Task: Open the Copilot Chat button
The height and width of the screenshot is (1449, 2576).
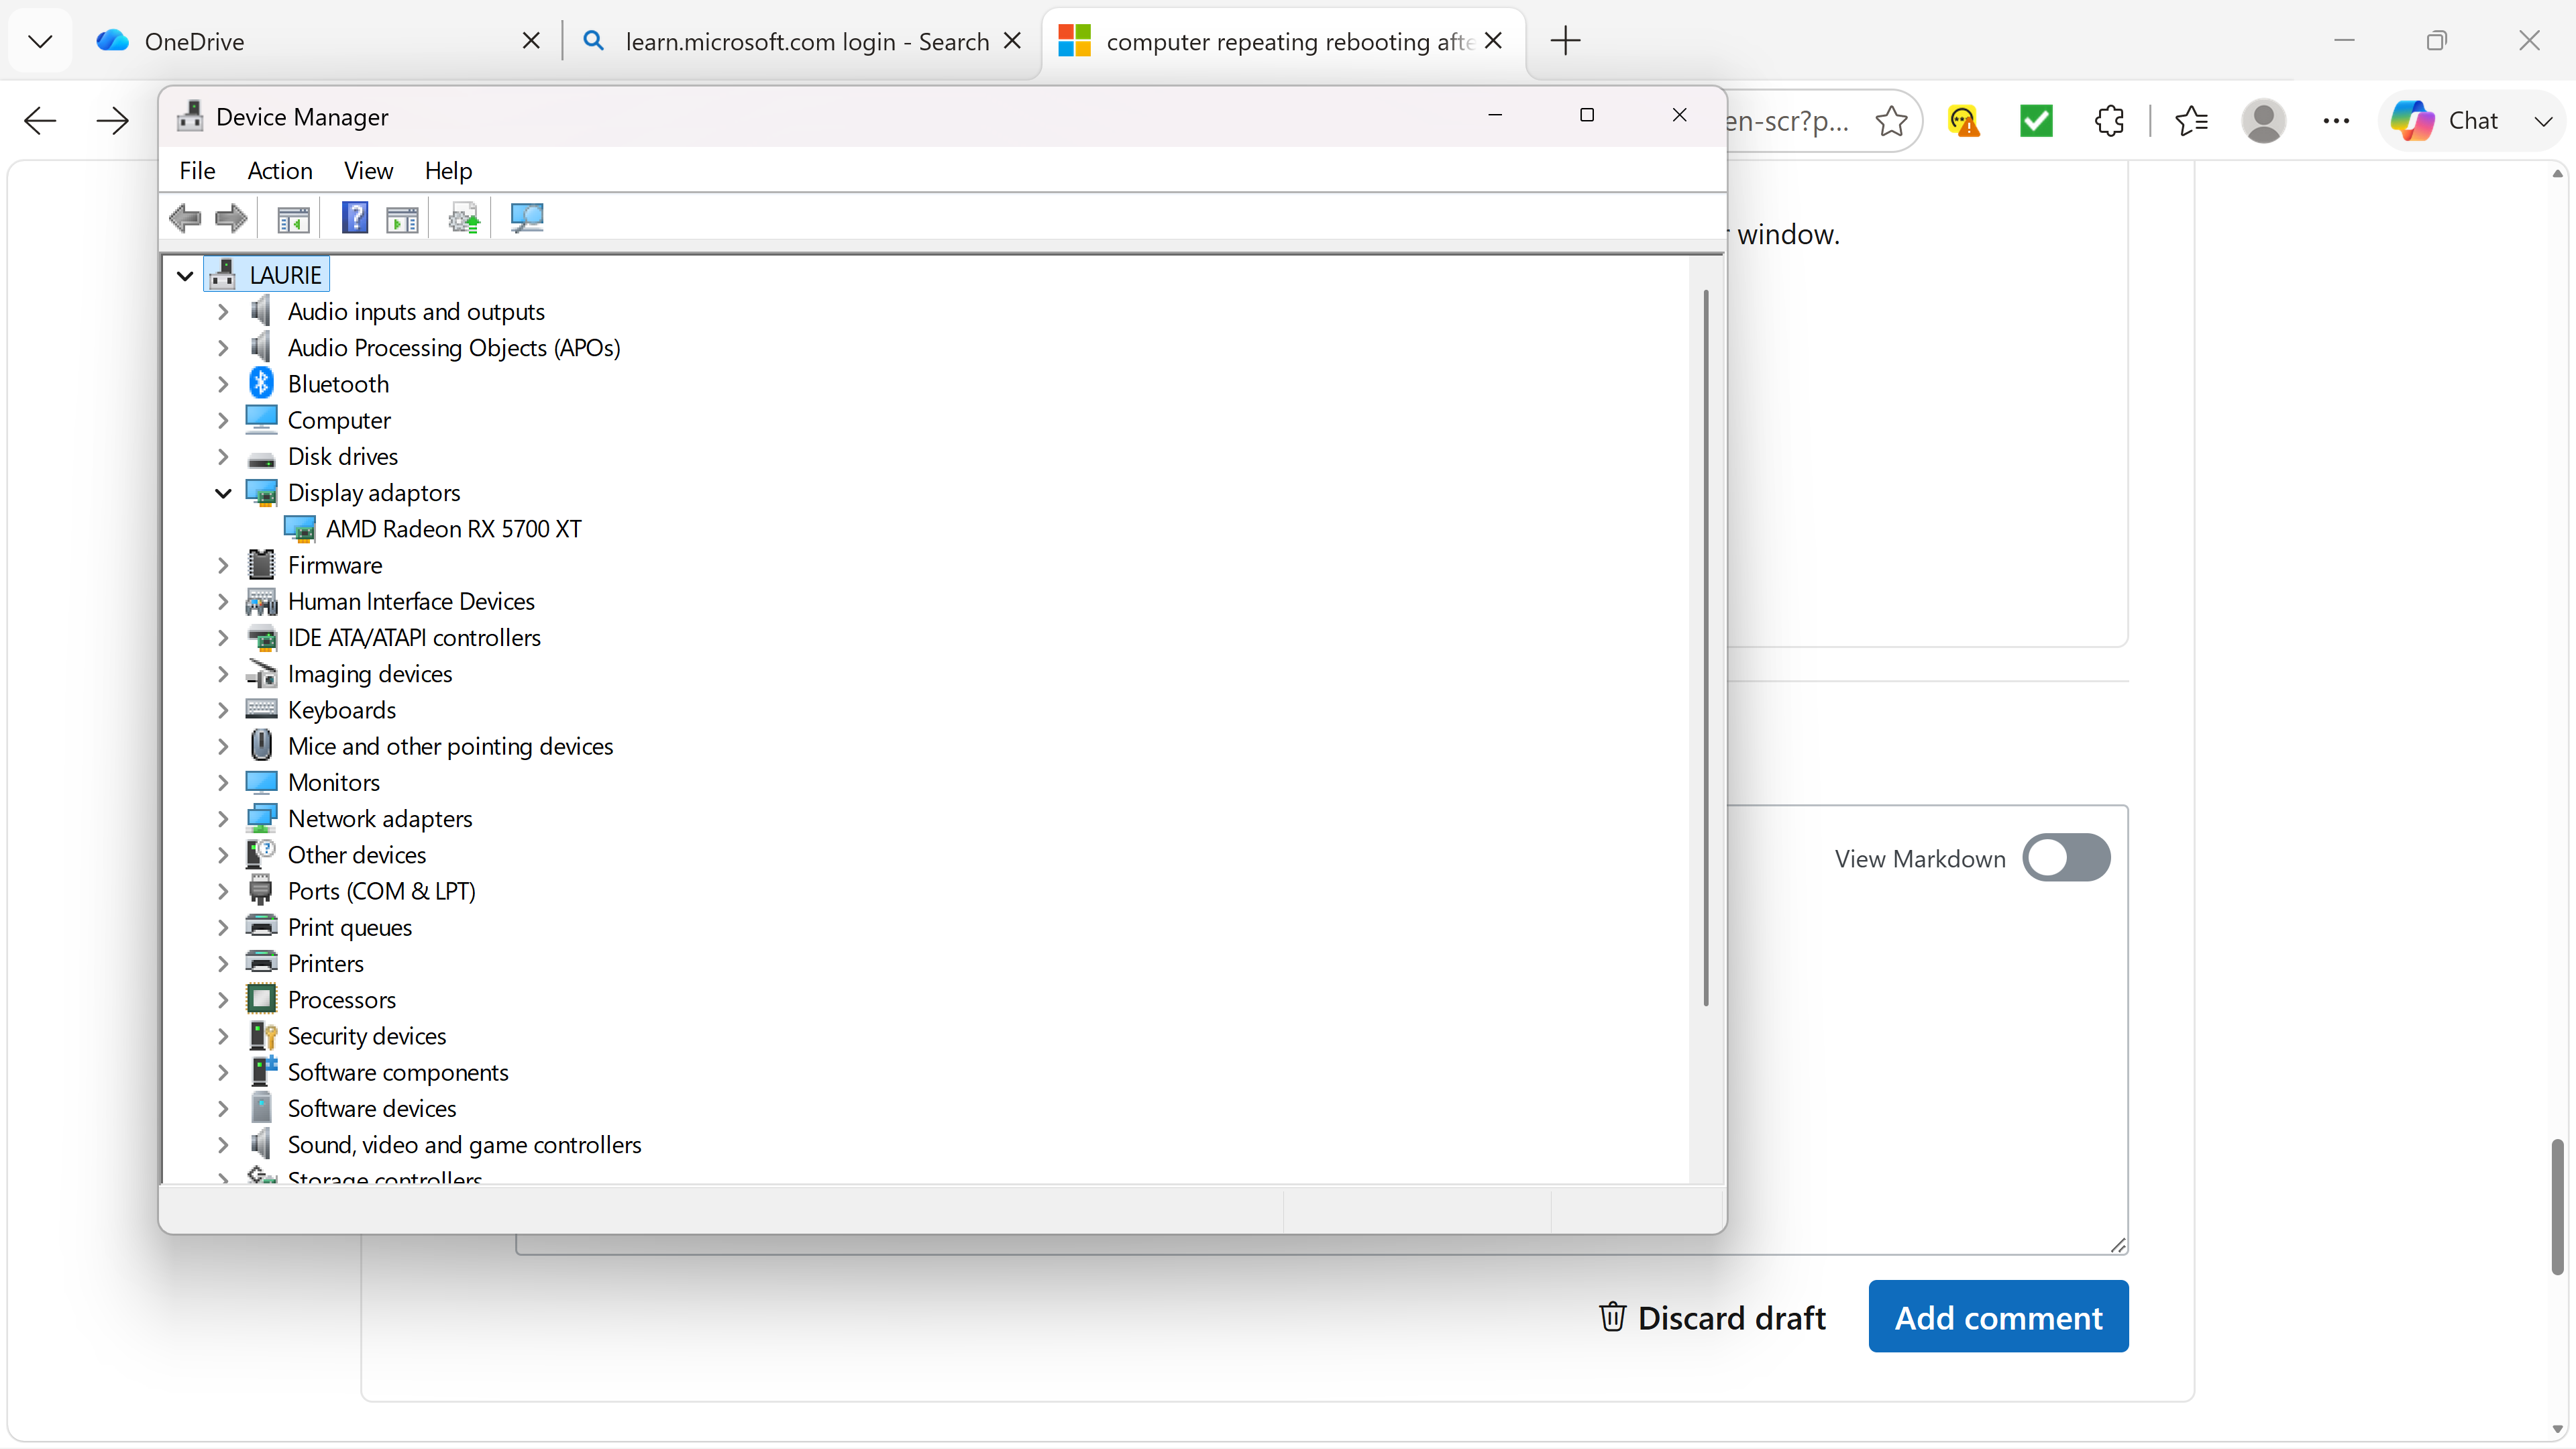Action: [2444, 121]
